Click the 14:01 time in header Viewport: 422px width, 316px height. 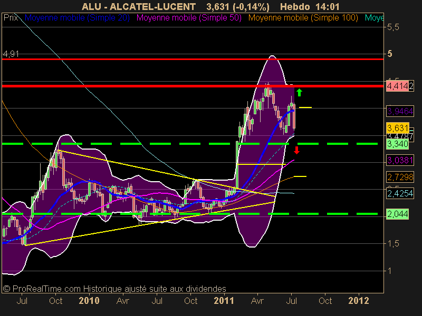328,6
